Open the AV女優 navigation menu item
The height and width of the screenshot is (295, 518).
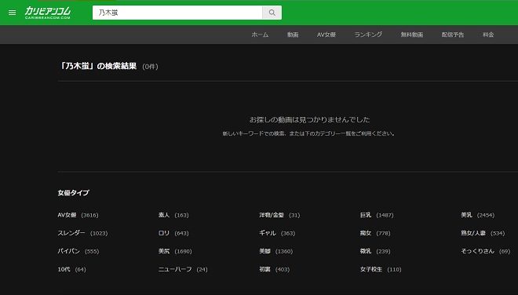click(x=326, y=35)
